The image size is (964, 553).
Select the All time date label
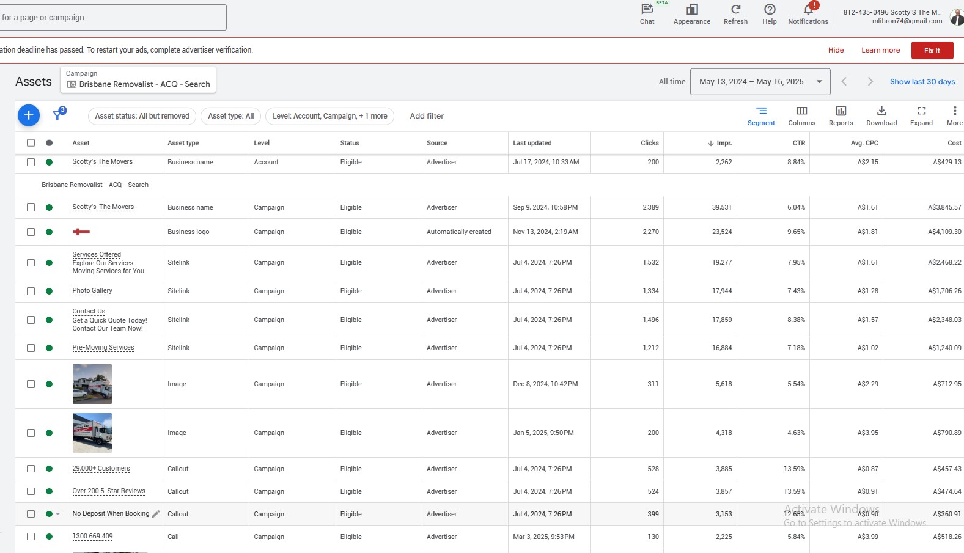[x=672, y=82]
